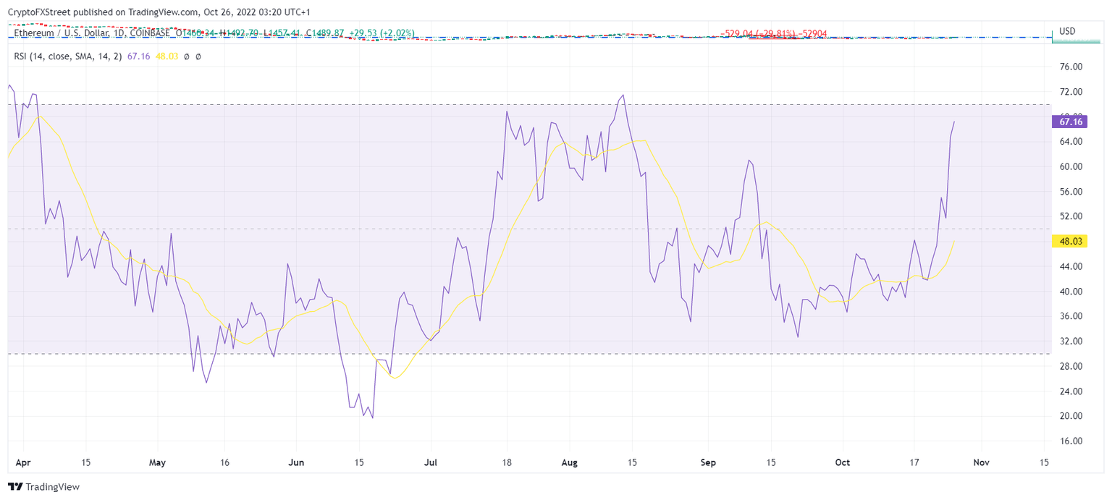1112x500 pixels.
Task: Click the May label on time axis
Action: [x=156, y=462]
